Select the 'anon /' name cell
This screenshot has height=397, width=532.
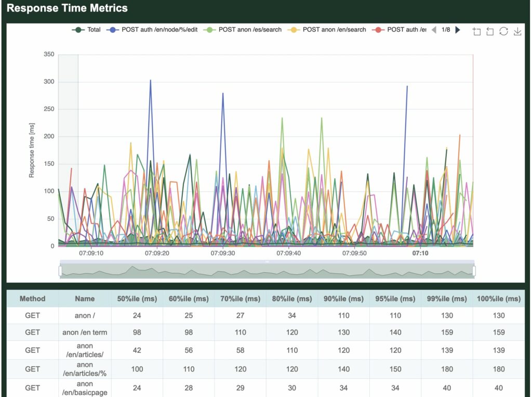point(85,315)
